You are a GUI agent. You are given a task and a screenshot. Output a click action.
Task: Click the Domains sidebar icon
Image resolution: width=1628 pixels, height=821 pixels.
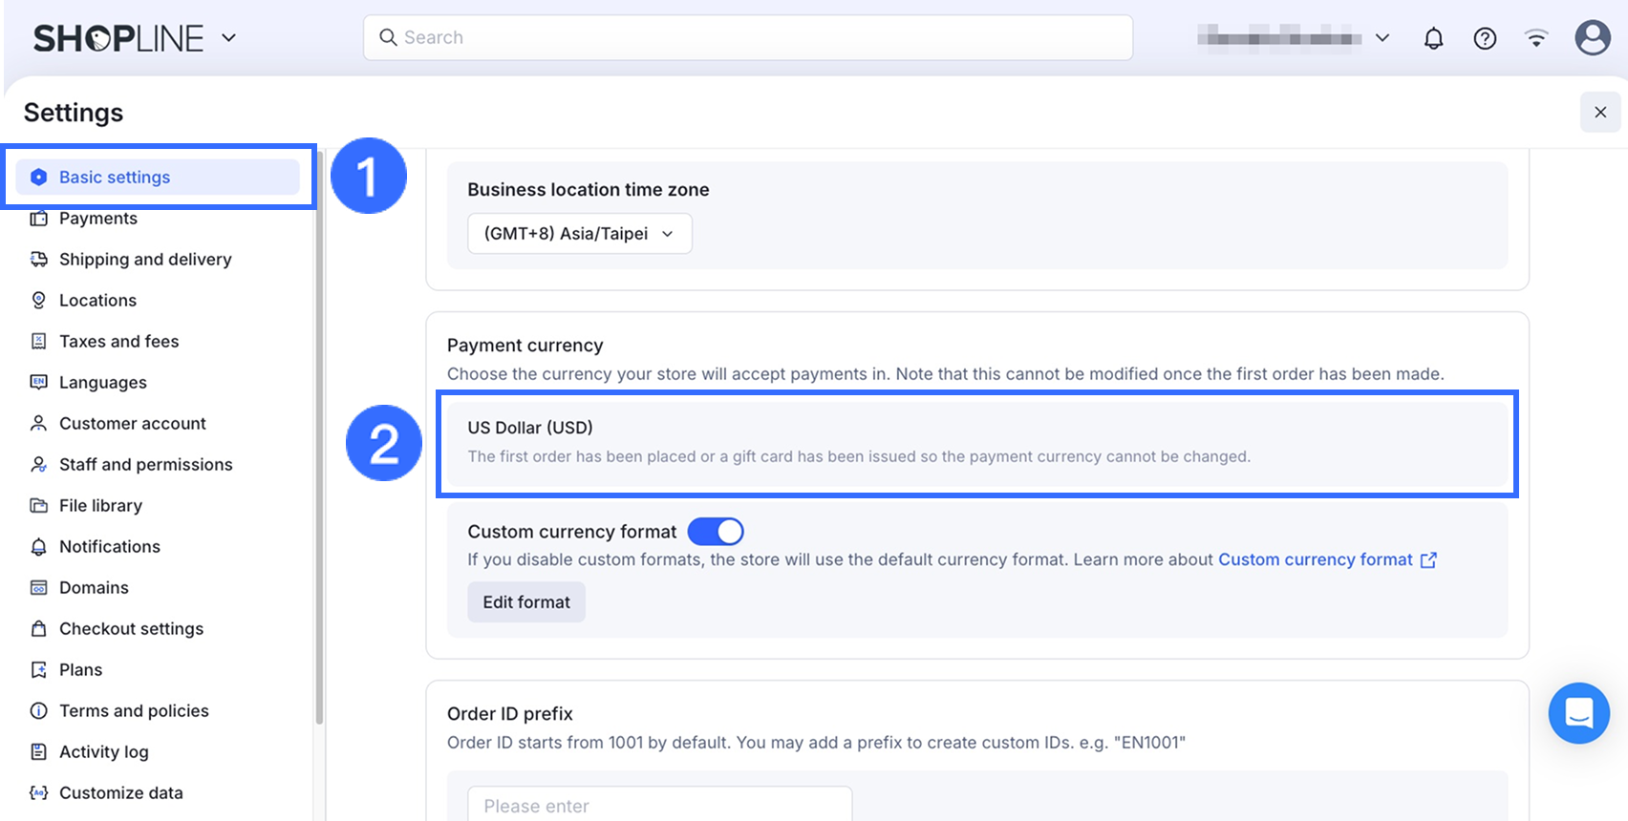point(39,588)
